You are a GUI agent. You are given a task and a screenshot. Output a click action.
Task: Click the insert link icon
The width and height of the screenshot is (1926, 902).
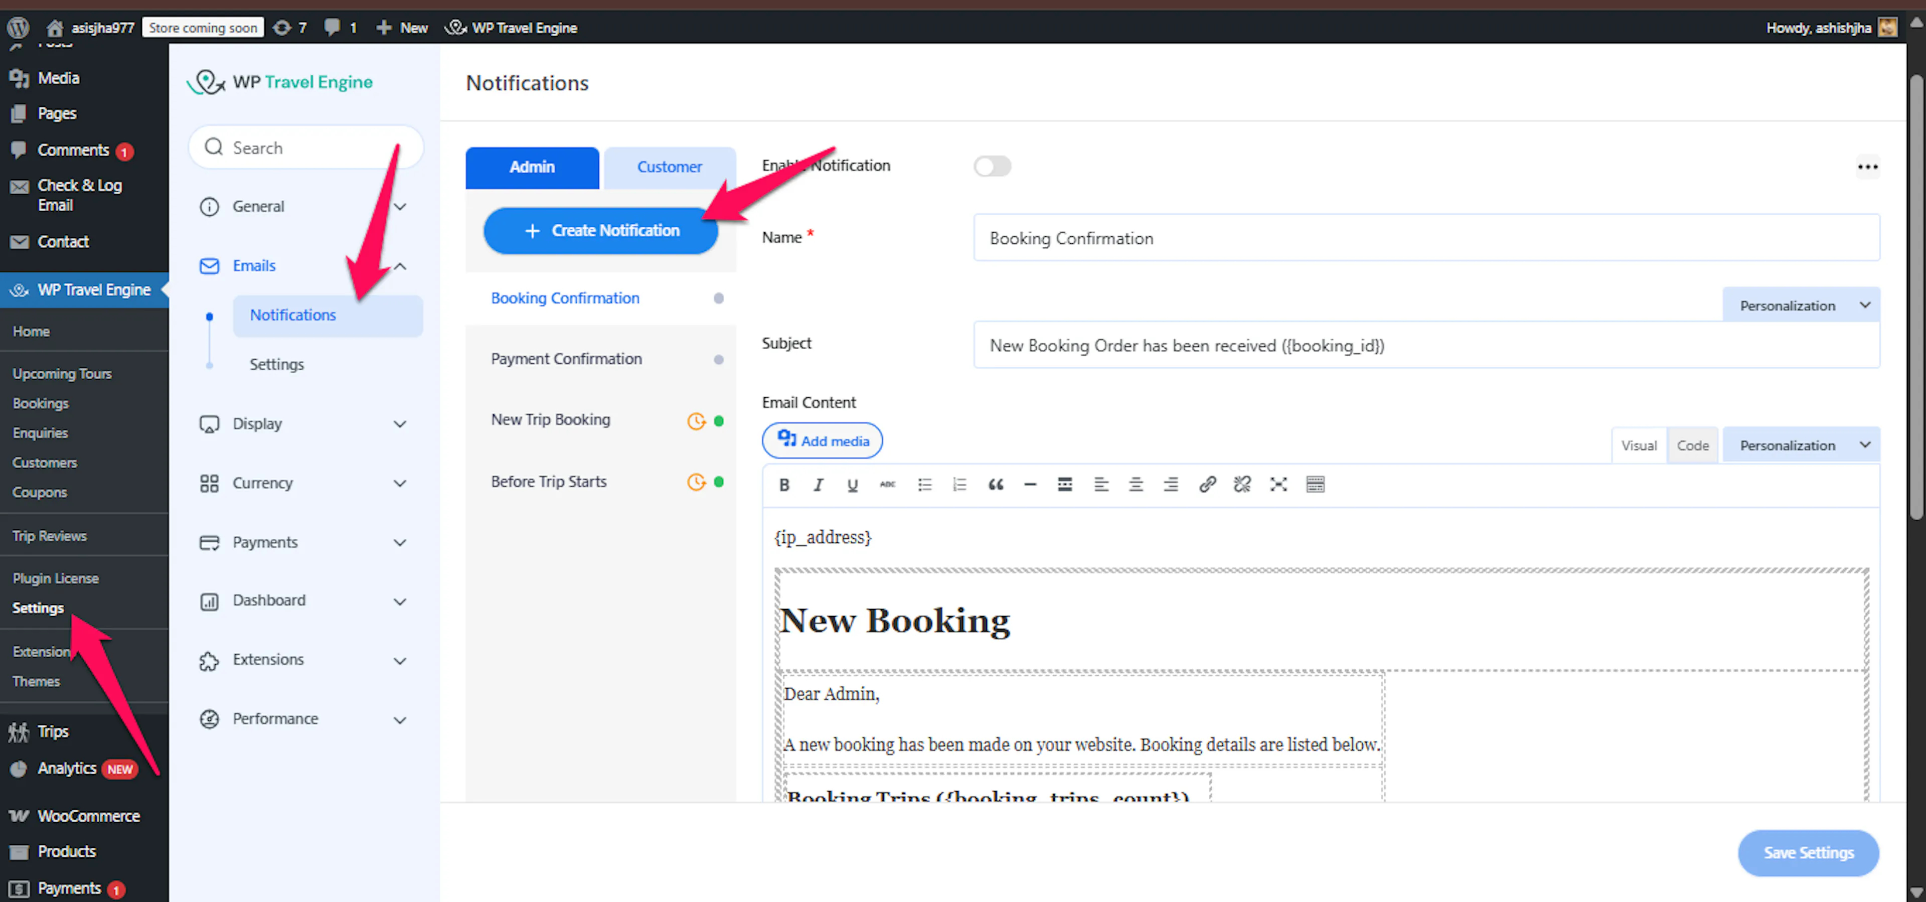pos(1207,485)
